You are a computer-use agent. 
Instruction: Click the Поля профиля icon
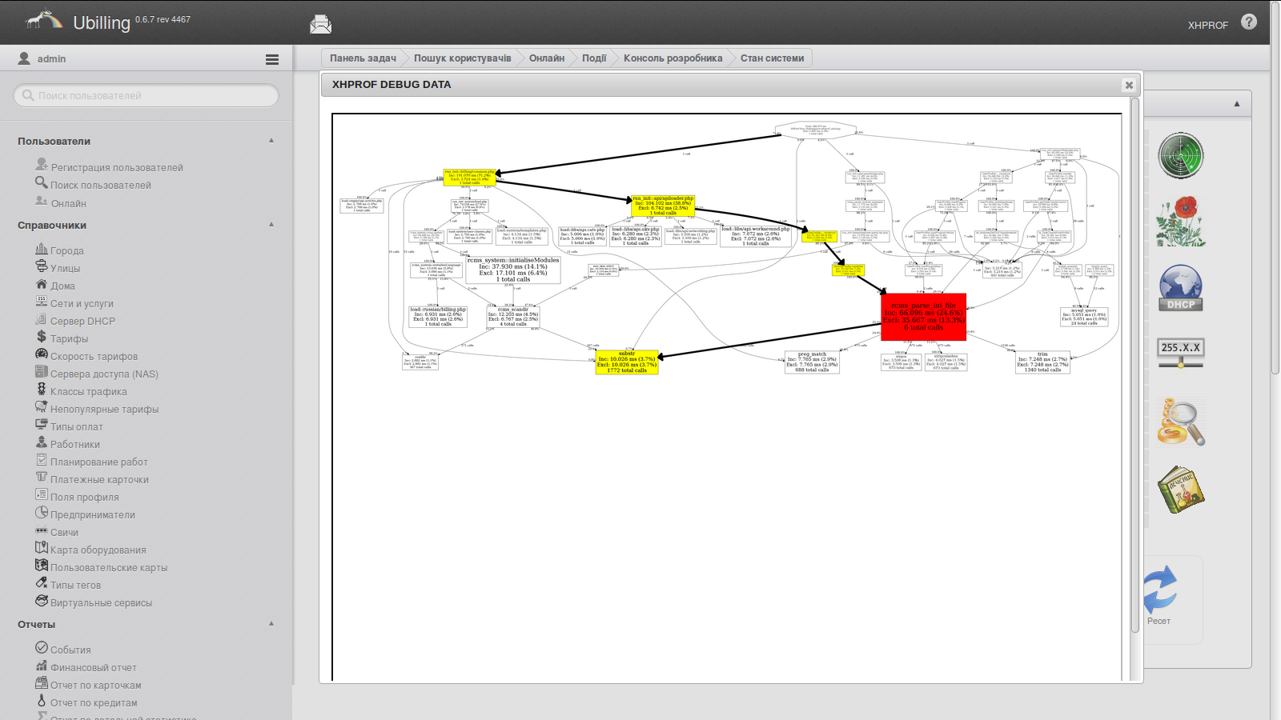pos(42,495)
